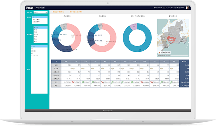This screenshot has height=126, width=216.
Task: Click the beige flat arrow in 3月 column
Action: (x=171, y=68)
